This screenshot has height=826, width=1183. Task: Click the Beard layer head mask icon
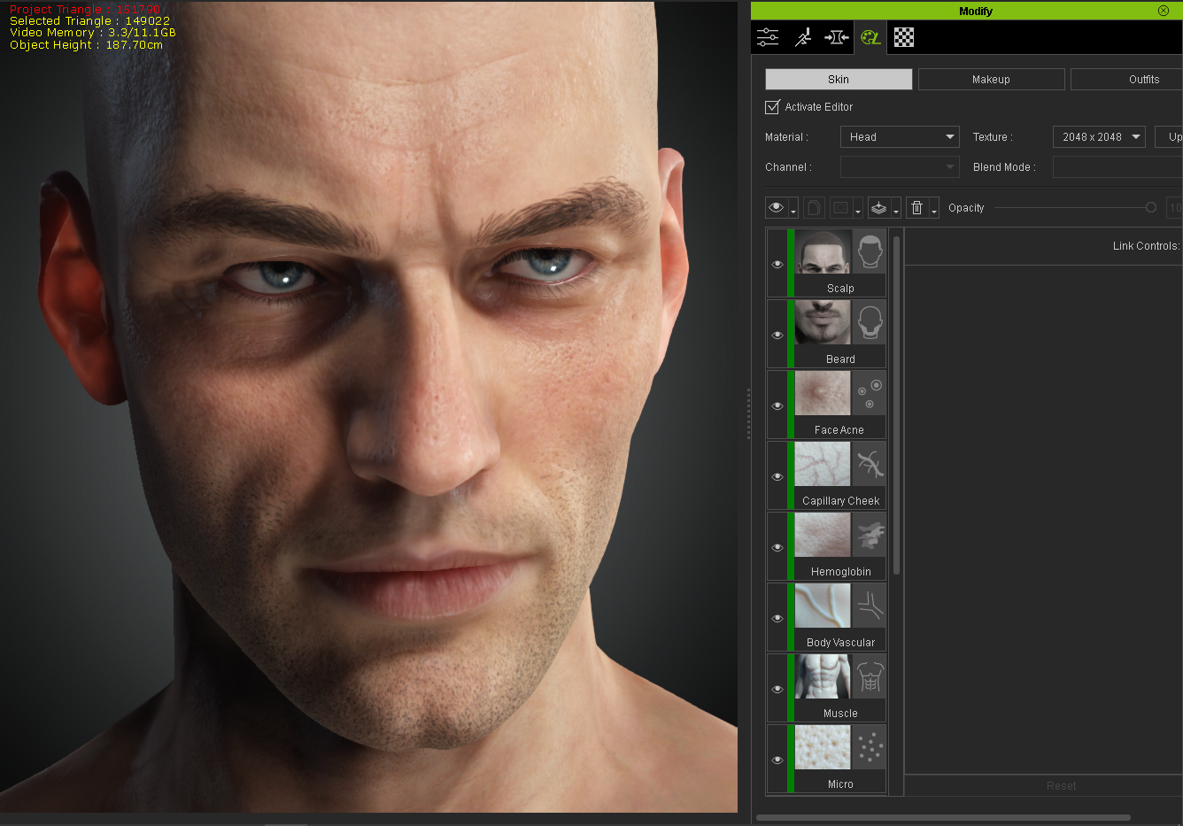[x=870, y=322]
